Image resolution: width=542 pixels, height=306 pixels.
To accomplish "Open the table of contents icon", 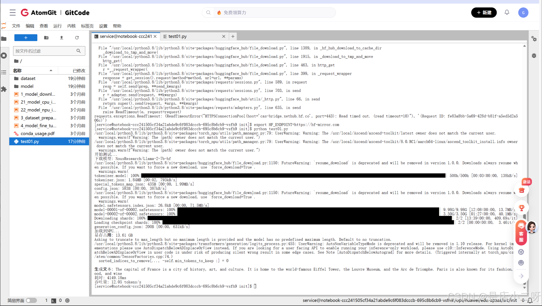I will (4, 72).
